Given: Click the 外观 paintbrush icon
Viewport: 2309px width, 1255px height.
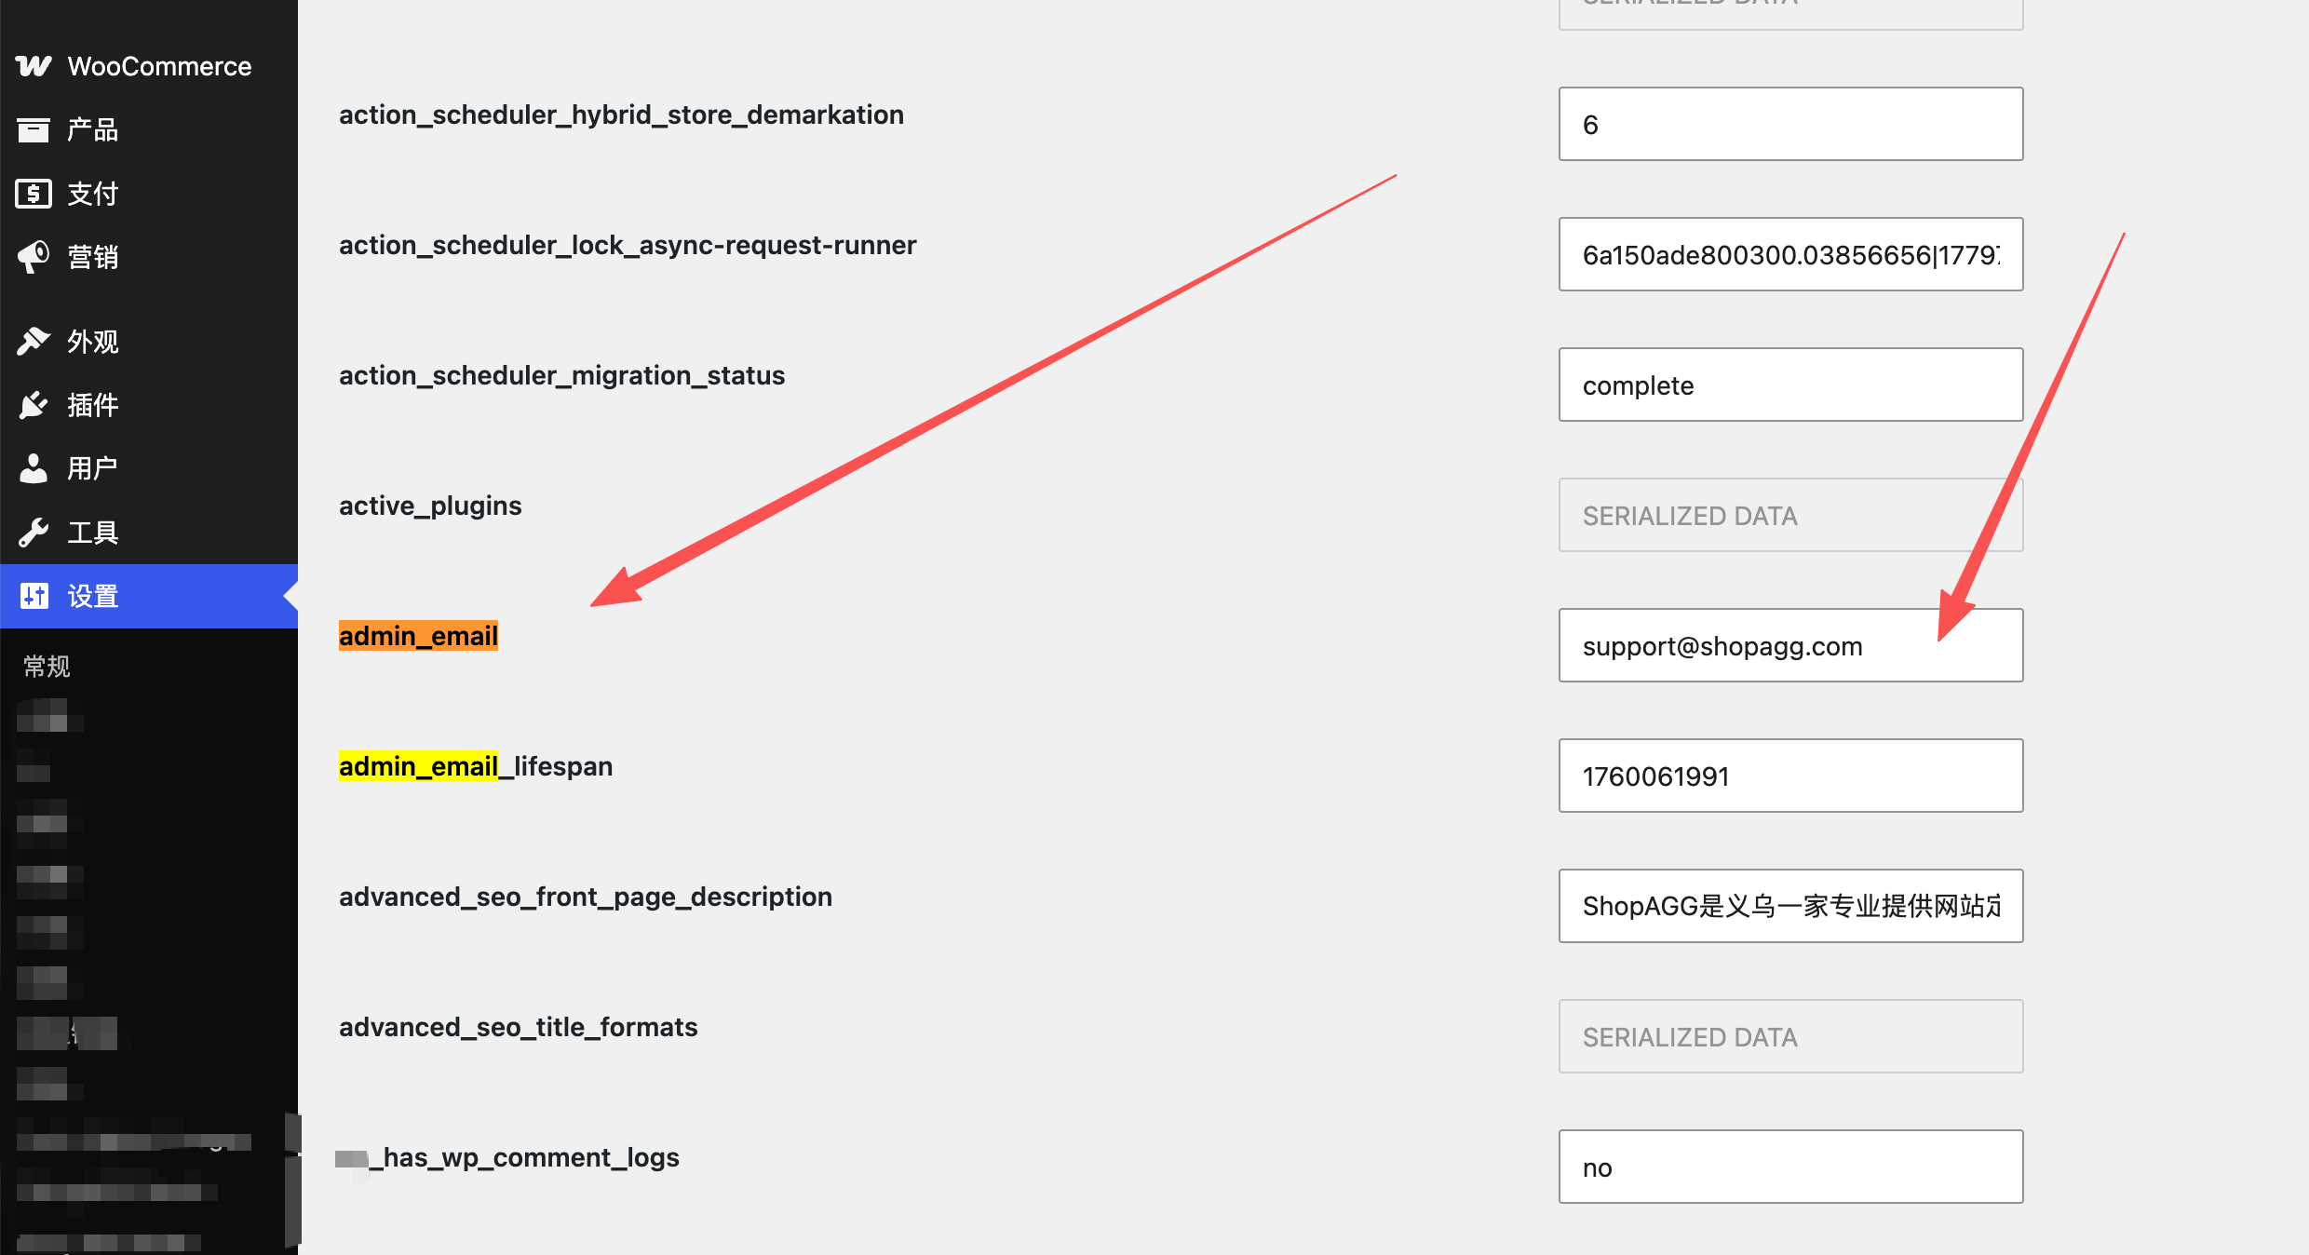Looking at the screenshot, I should pyautogui.click(x=34, y=342).
